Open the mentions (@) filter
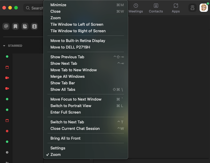210x163 pixels. pyautogui.click(x=6, y=26)
